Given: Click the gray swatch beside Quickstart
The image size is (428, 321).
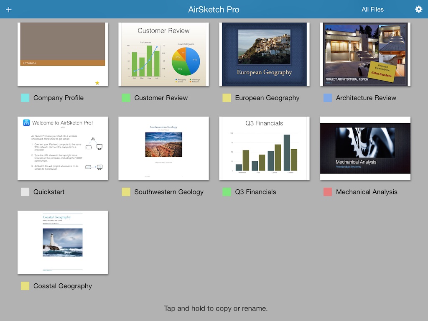Looking at the screenshot, I should (x=25, y=192).
